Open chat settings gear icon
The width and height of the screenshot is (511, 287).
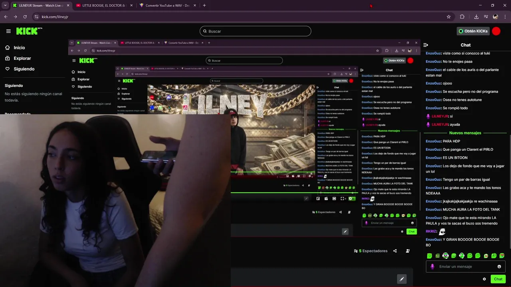point(484,279)
